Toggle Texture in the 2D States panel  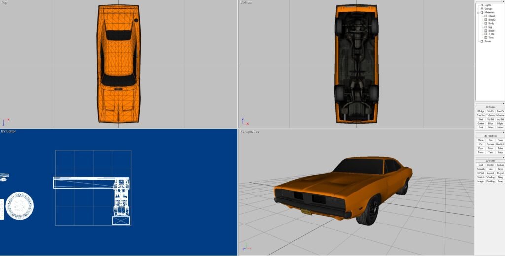coord(500,165)
